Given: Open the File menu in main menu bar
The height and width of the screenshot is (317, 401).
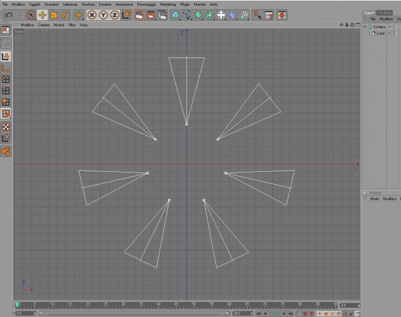Looking at the screenshot, I should coord(5,5).
